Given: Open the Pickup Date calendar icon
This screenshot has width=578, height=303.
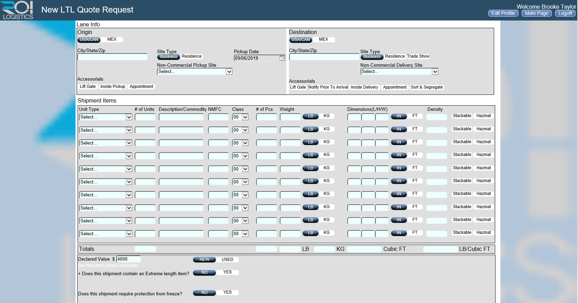Looking at the screenshot, I should click(x=282, y=58).
